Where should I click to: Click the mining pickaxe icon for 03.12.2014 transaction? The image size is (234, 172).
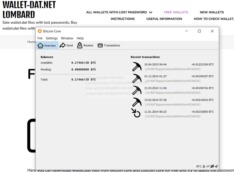[x=137, y=78]
